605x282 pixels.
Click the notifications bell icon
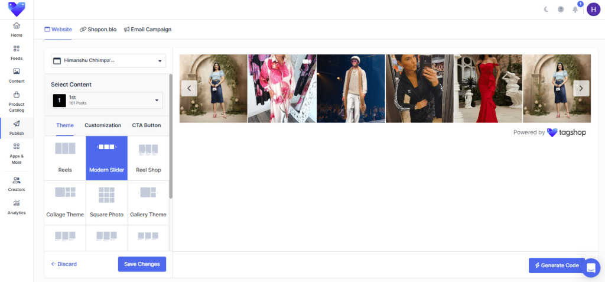(575, 9)
